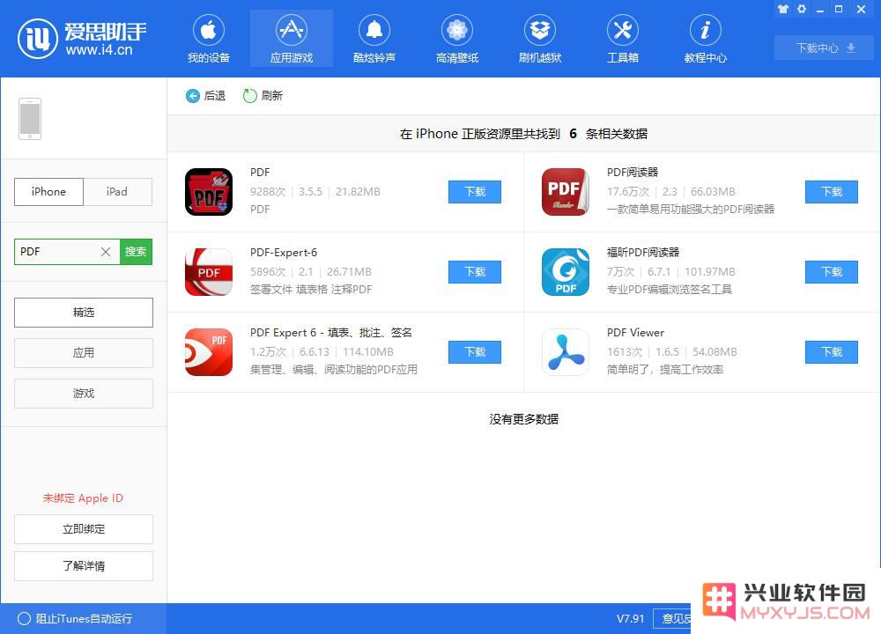Click the i4 爱思助手 logo
881x634 pixels.
[83, 38]
